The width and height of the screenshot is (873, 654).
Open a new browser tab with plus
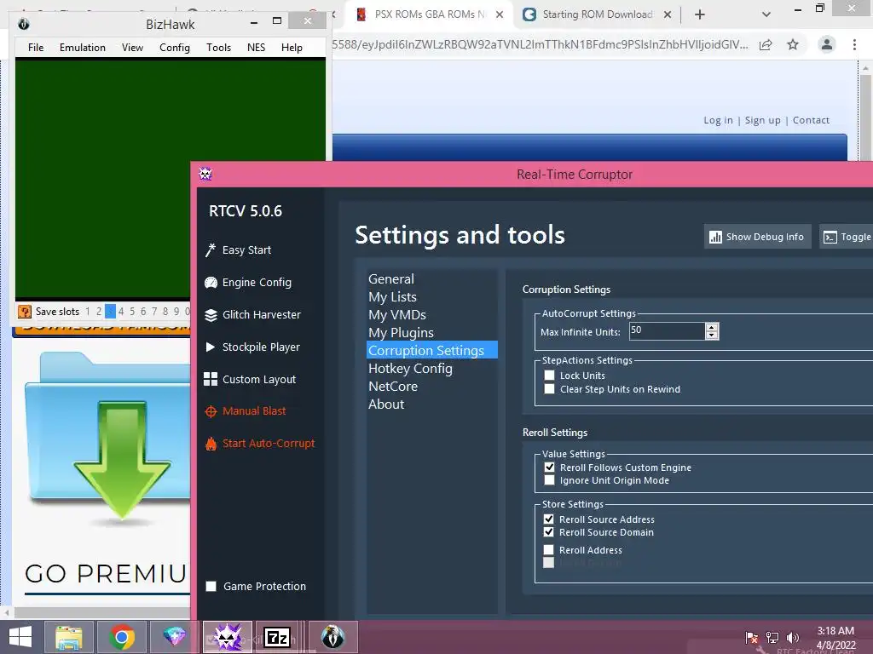click(x=700, y=14)
